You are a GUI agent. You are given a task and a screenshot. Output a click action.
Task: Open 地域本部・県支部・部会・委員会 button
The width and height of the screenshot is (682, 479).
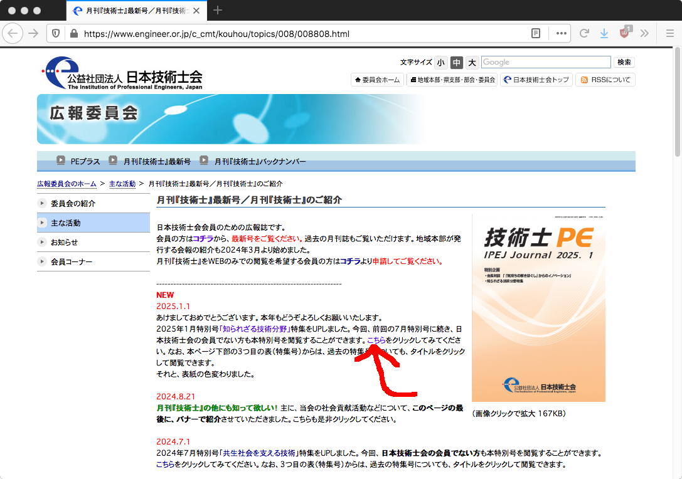coord(453,80)
